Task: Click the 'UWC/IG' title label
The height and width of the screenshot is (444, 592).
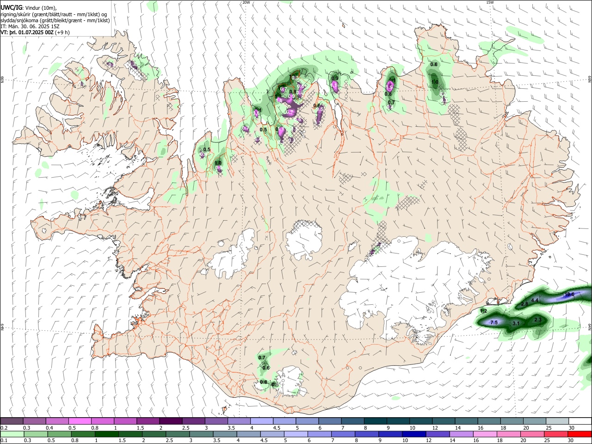Action: 11,8
